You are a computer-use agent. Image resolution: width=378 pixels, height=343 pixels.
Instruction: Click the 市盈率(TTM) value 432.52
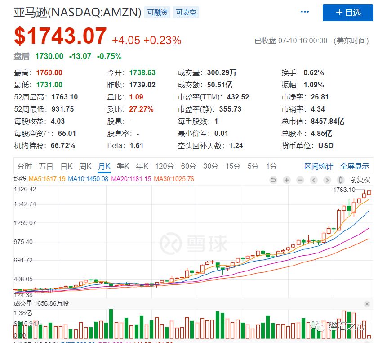[x=238, y=97]
